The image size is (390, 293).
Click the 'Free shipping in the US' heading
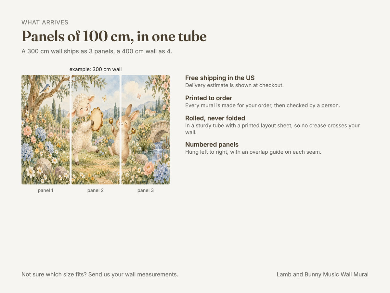coord(220,78)
